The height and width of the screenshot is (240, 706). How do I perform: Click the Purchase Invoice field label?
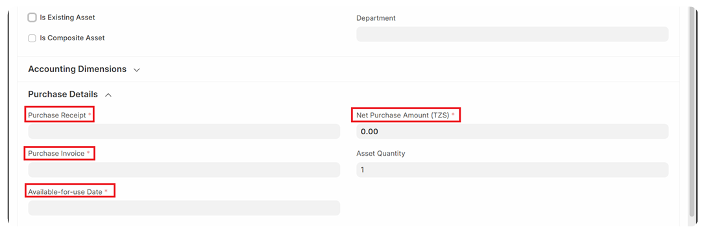[x=56, y=154]
